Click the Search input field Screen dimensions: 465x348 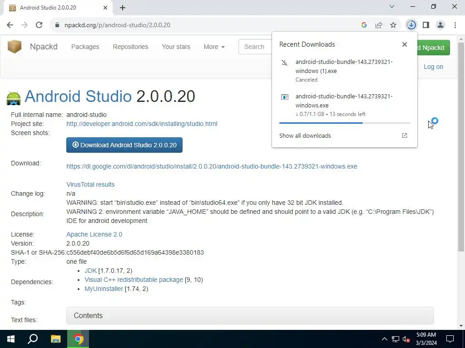(x=255, y=47)
